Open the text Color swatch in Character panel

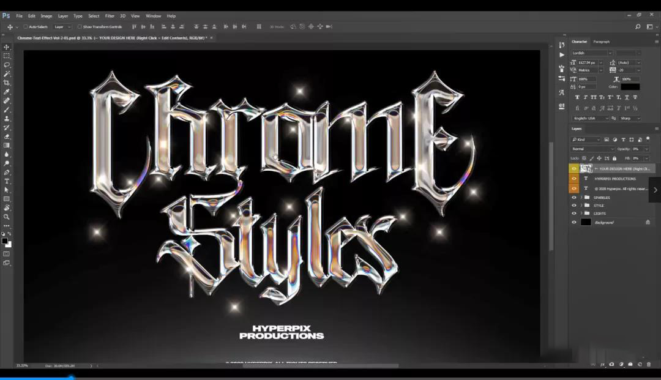pyautogui.click(x=630, y=87)
